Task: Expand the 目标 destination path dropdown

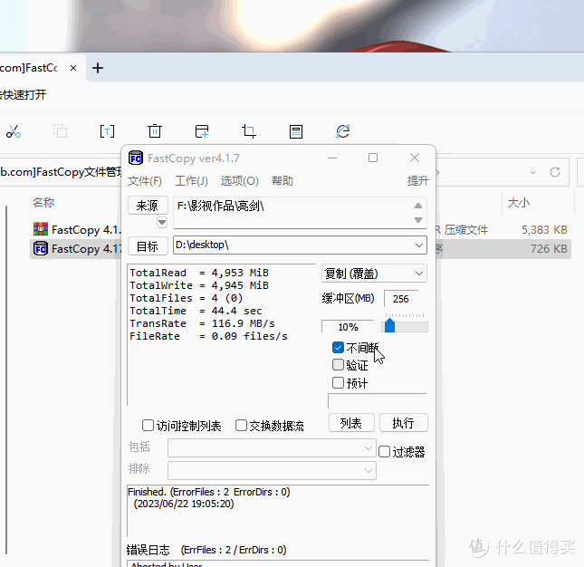Action: [418, 245]
